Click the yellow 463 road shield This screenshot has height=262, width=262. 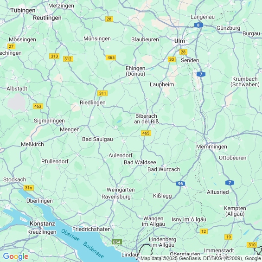[38, 106]
